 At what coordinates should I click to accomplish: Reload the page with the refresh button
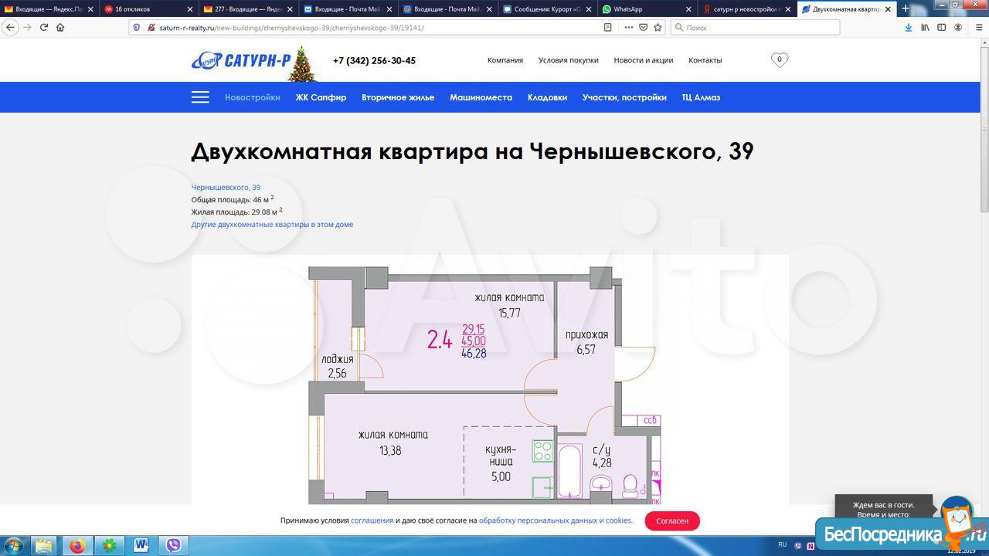click(x=44, y=27)
